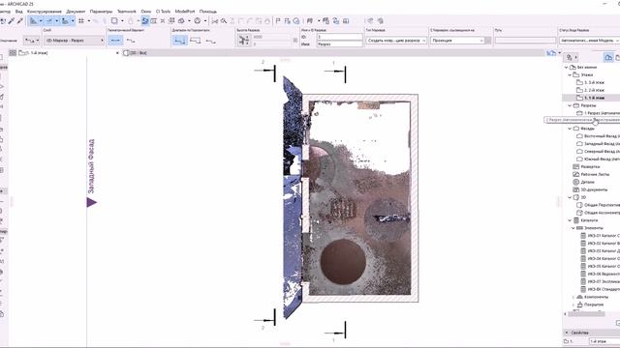Select the pick-up parameters eyedropper tool
The width and height of the screenshot is (620, 348).
click(x=12, y=21)
